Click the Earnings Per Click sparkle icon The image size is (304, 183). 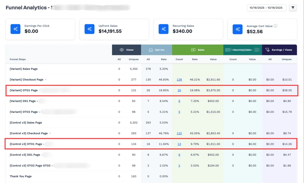tap(15, 29)
